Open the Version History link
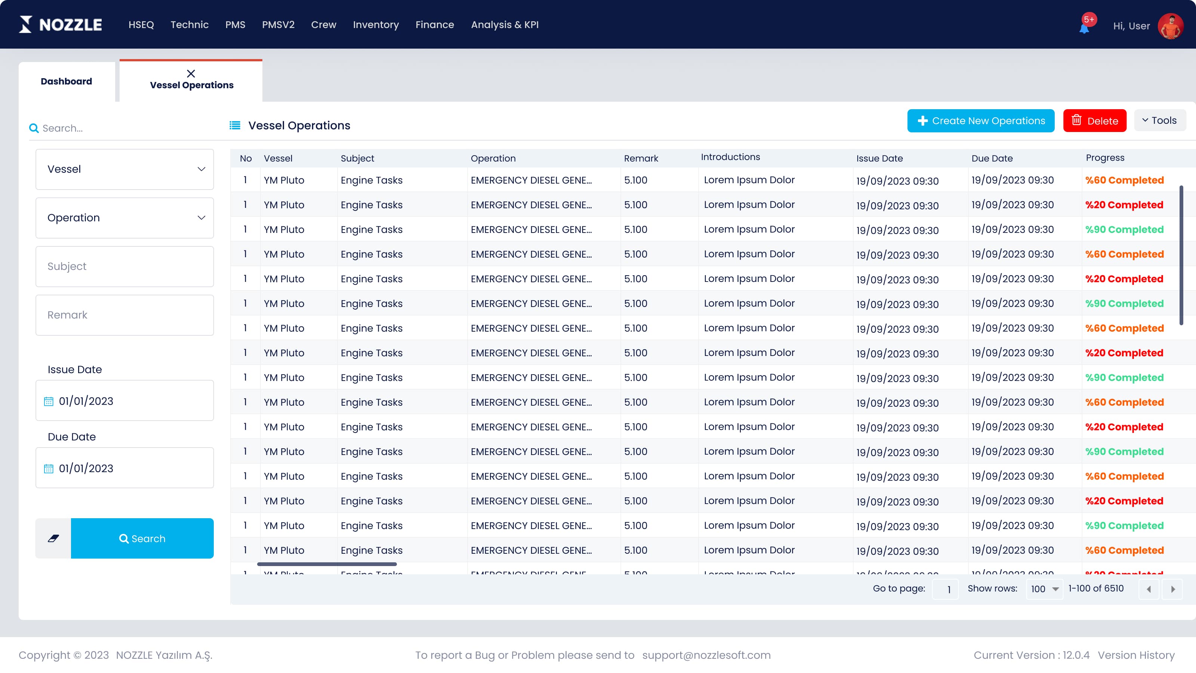 (x=1136, y=655)
